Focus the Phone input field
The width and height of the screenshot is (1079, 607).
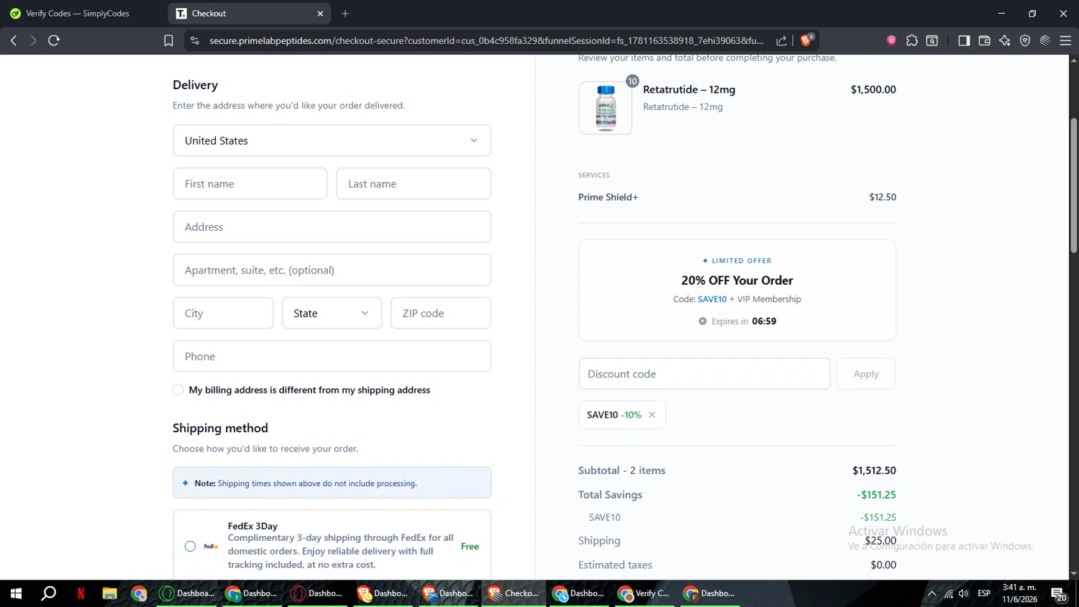(x=332, y=356)
